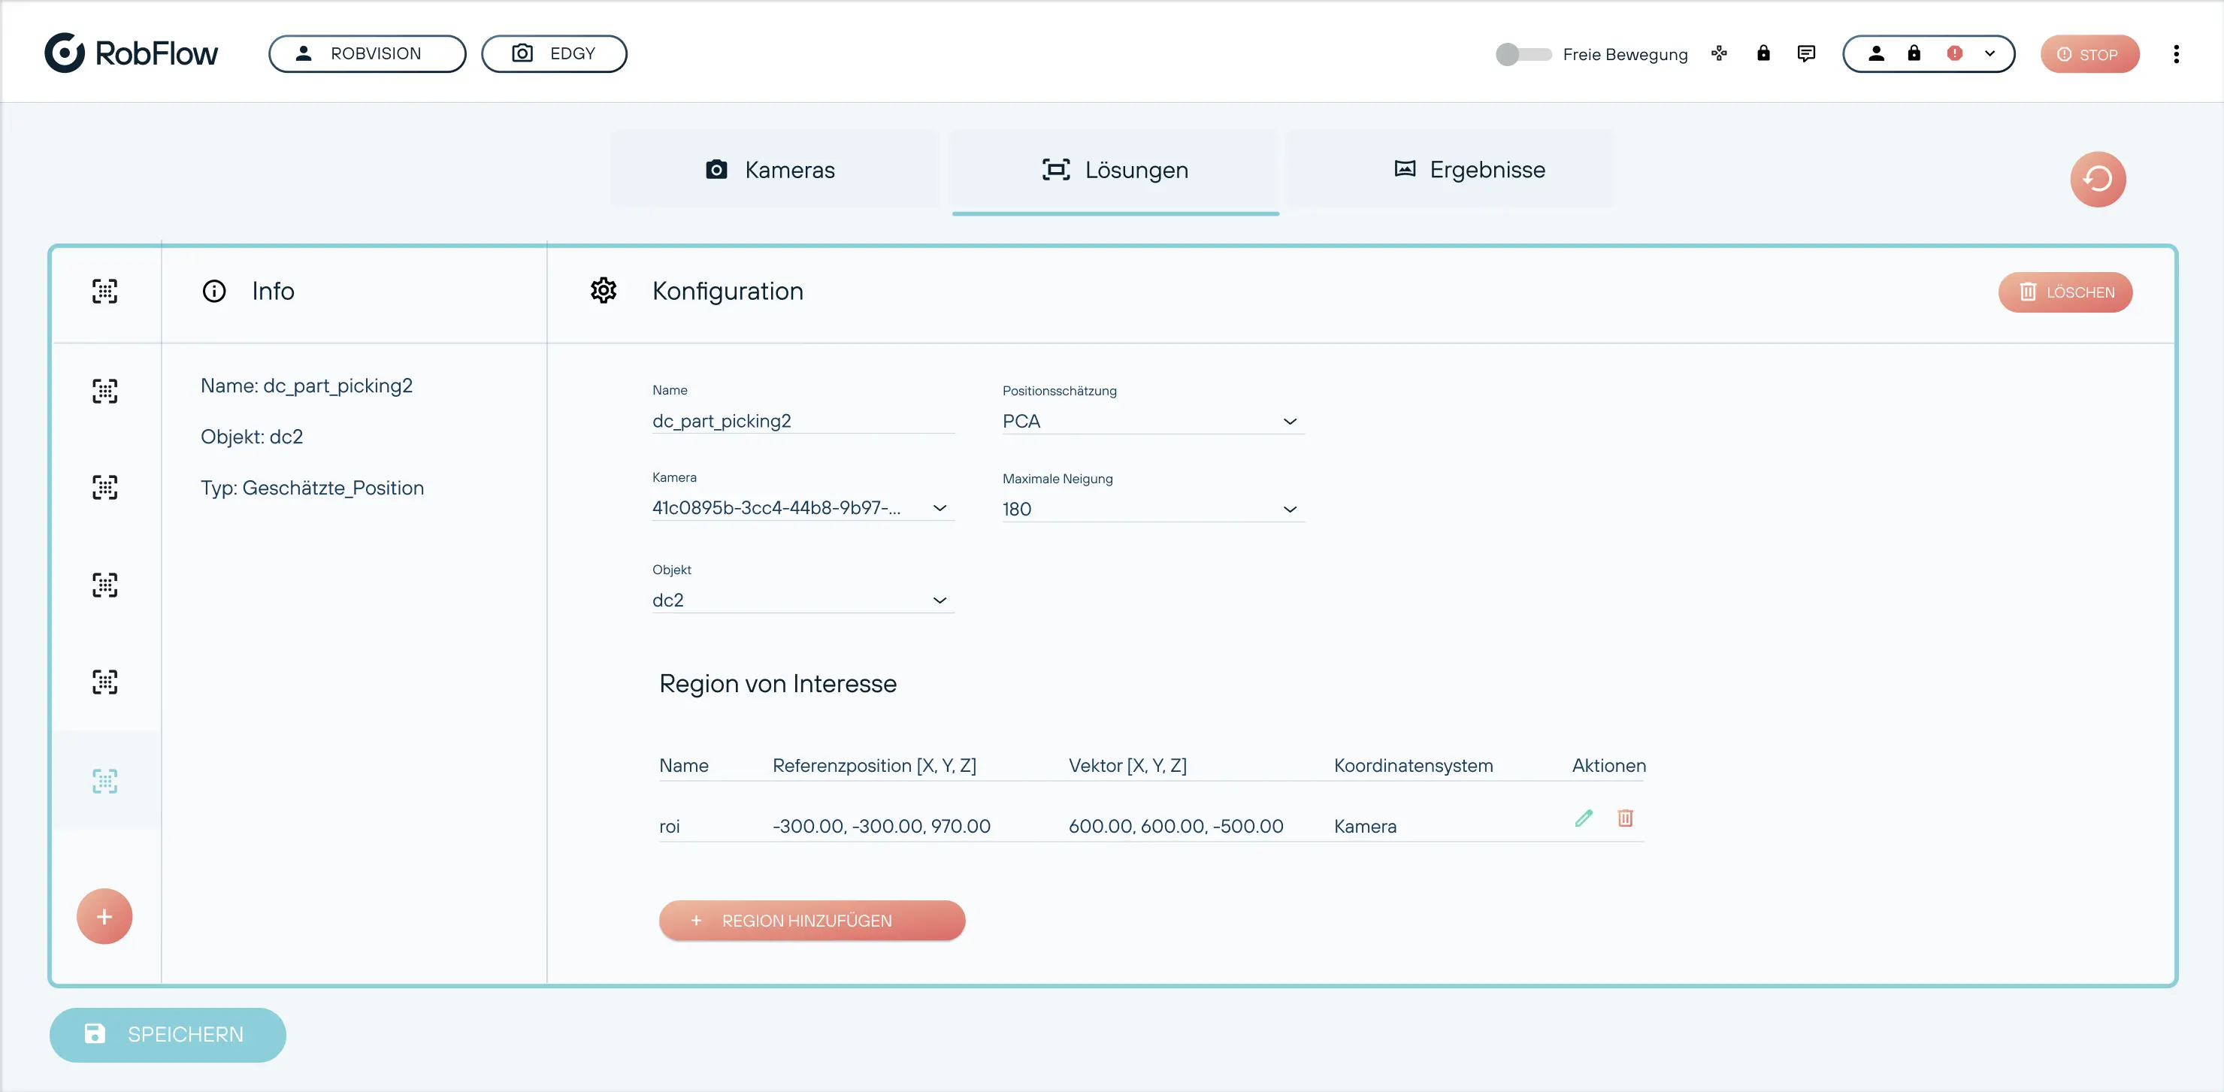Click the padlock icon beside the chat icon
Screen dimensions: 2224x1092
1763,53
